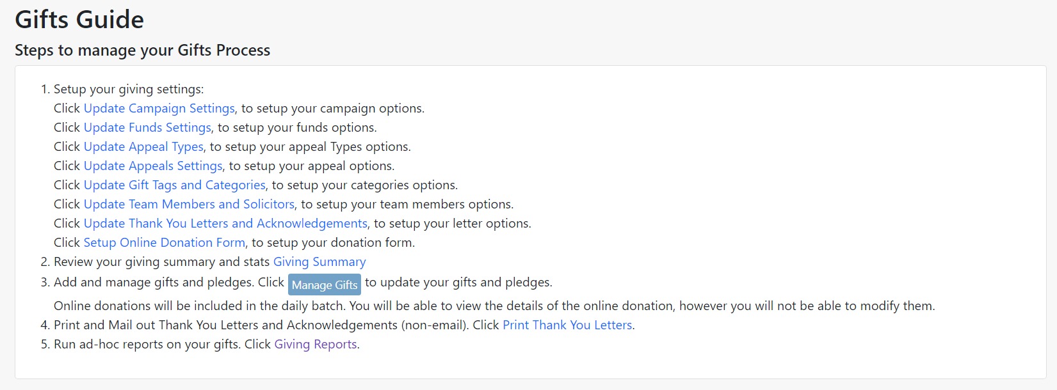Select Update Team Members and Solicitors link
Image resolution: width=1057 pixels, height=390 pixels.
click(x=189, y=205)
